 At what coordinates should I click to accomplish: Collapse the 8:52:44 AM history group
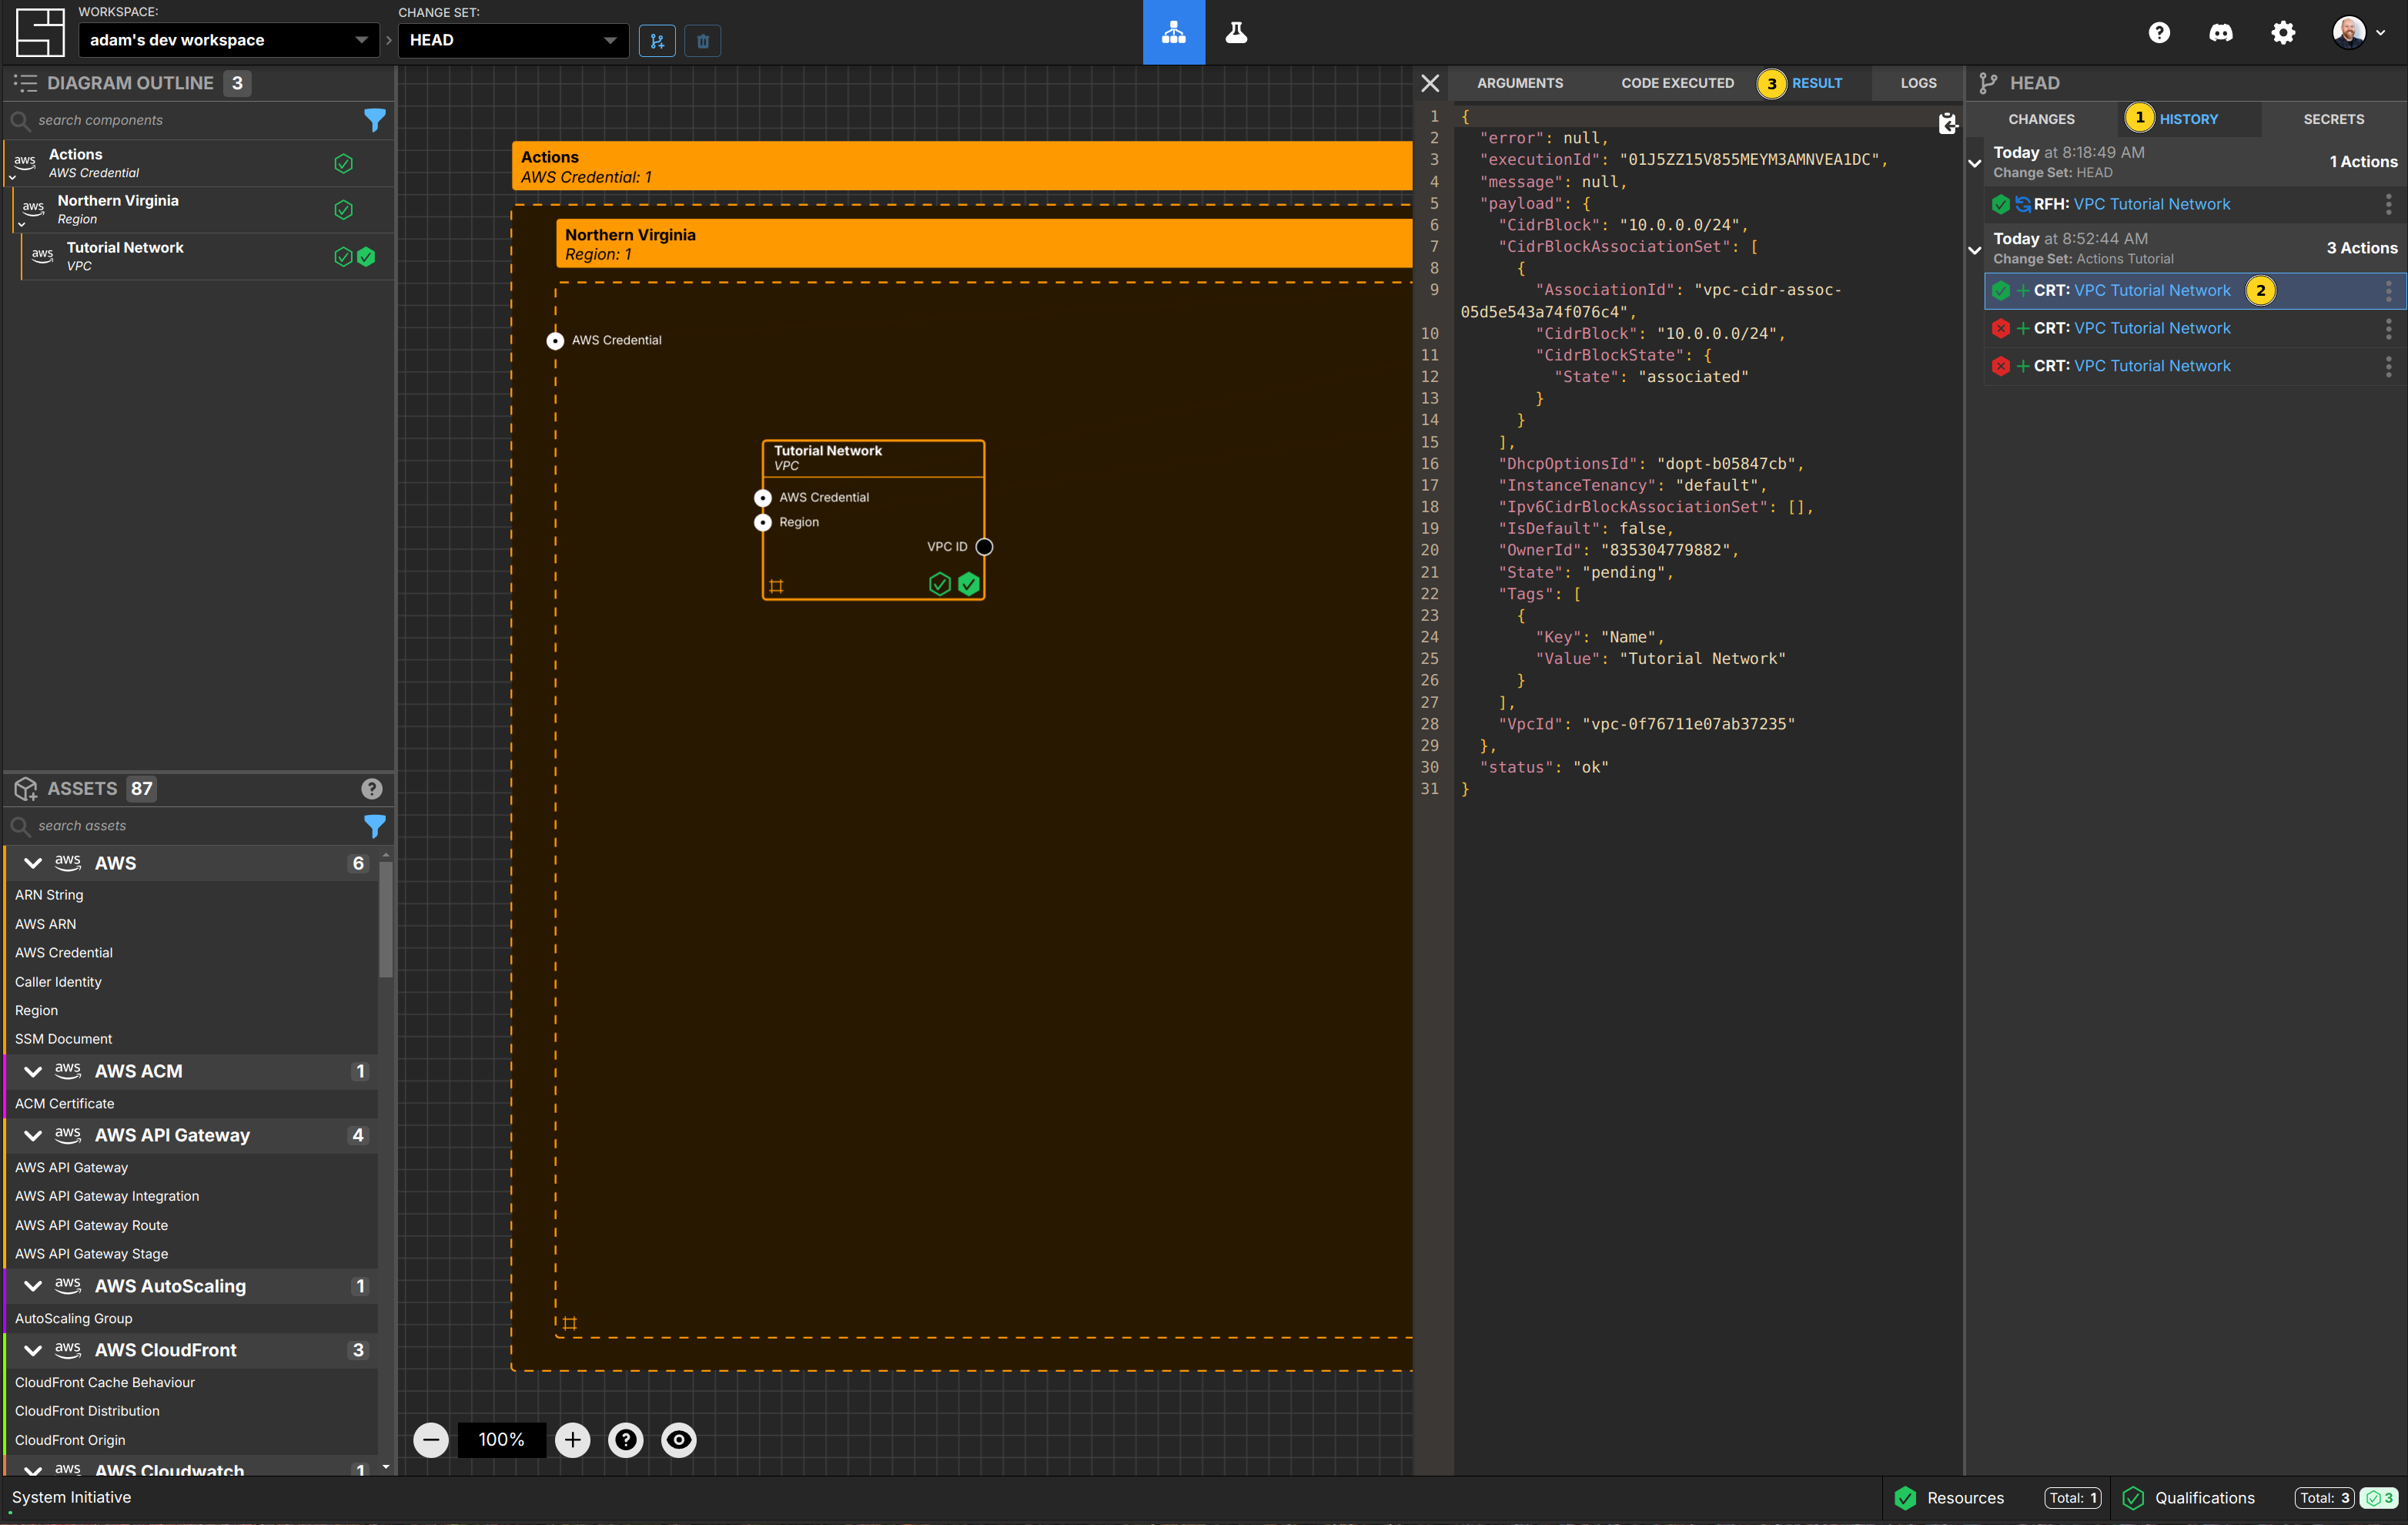[x=1975, y=250]
